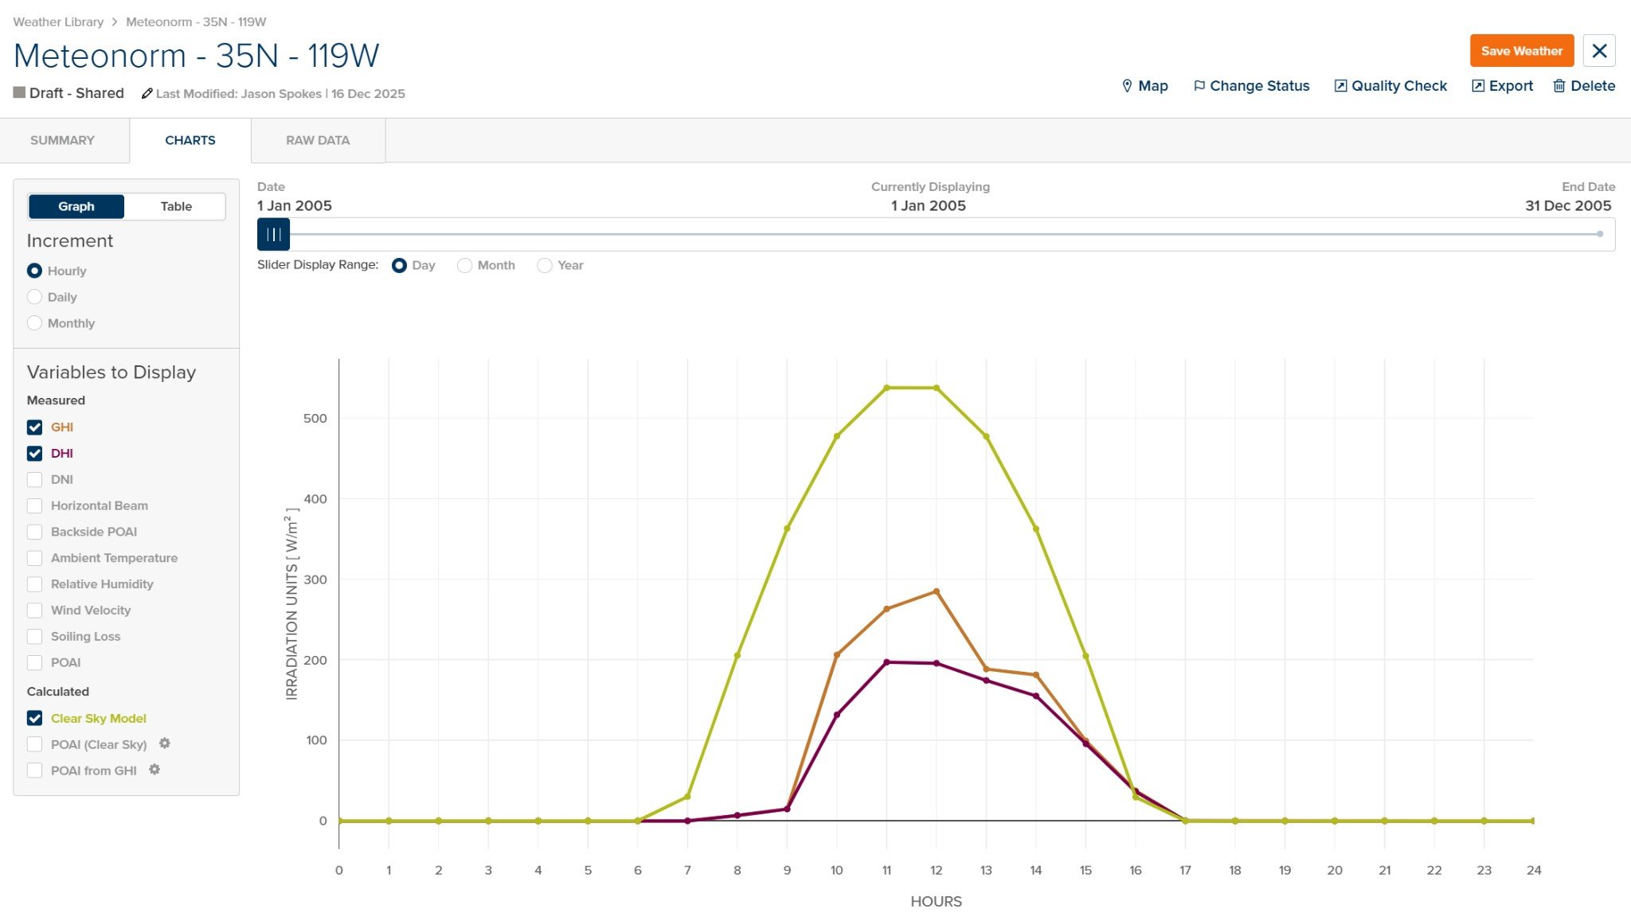Set slider display range to Month
This screenshot has width=1631, height=913.
(x=465, y=266)
